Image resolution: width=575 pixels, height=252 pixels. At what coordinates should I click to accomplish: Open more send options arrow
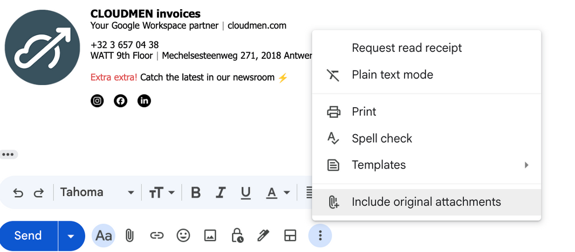point(71,236)
